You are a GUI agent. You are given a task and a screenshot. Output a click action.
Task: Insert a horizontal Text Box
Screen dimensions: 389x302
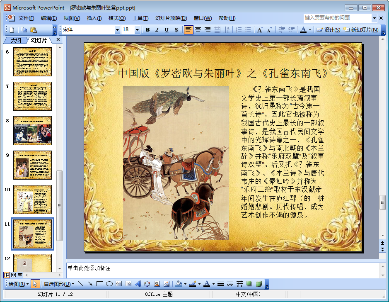(119, 284)
